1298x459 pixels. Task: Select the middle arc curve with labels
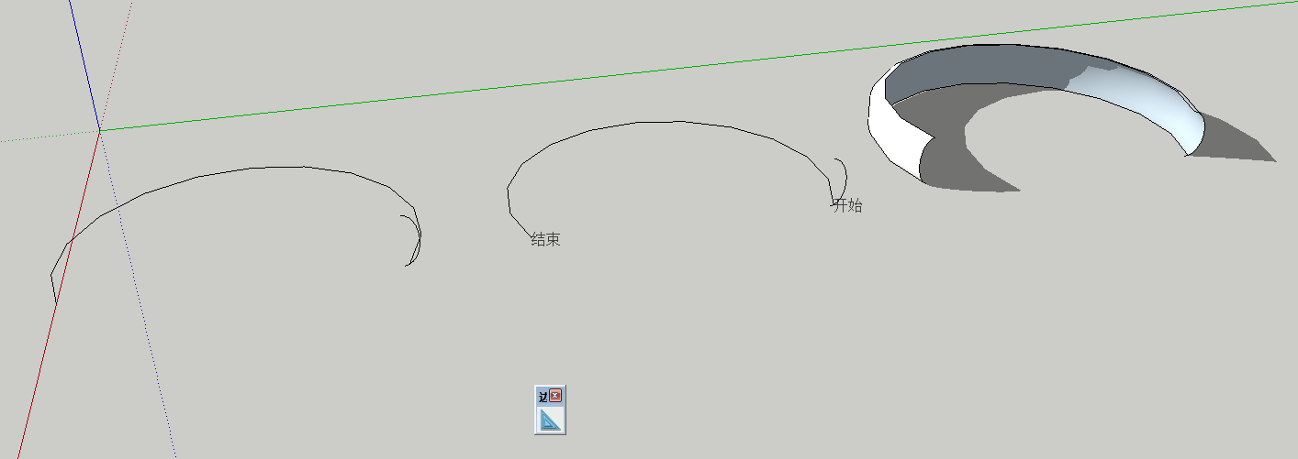click(670, 123)
